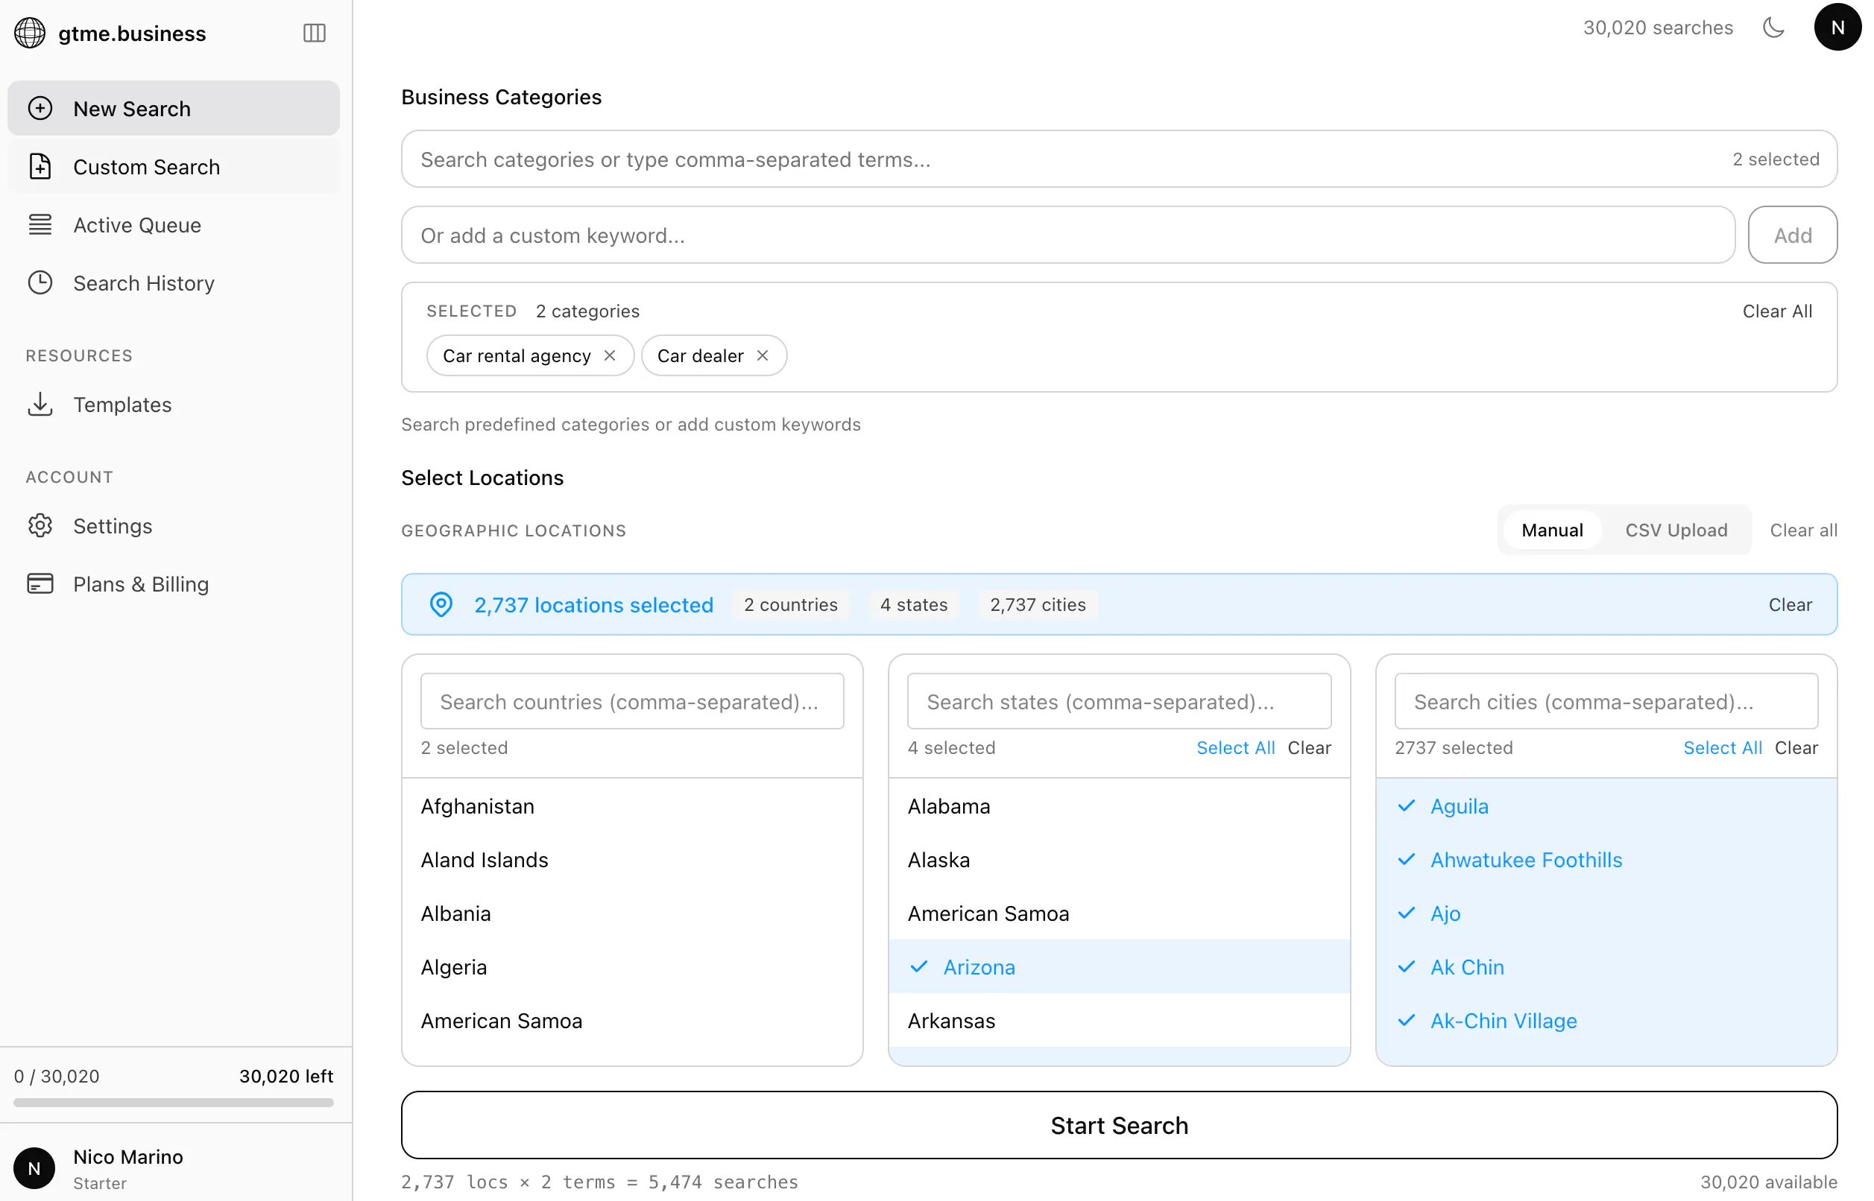
Task: Select All cities
Action: 1722,748
